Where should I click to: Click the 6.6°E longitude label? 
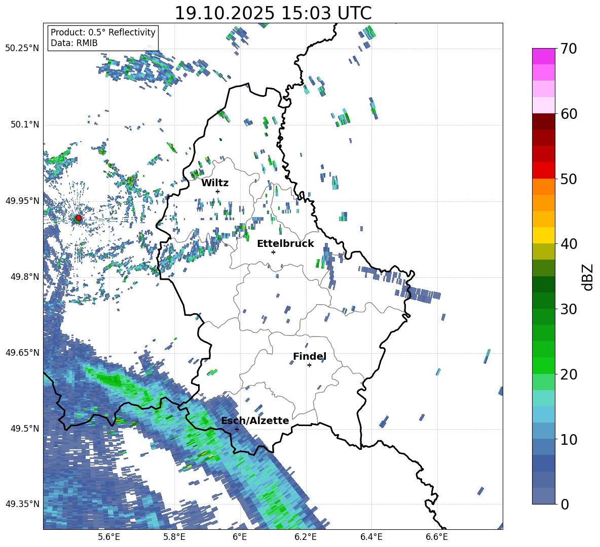pyautogui.click(x=437, y=537)
